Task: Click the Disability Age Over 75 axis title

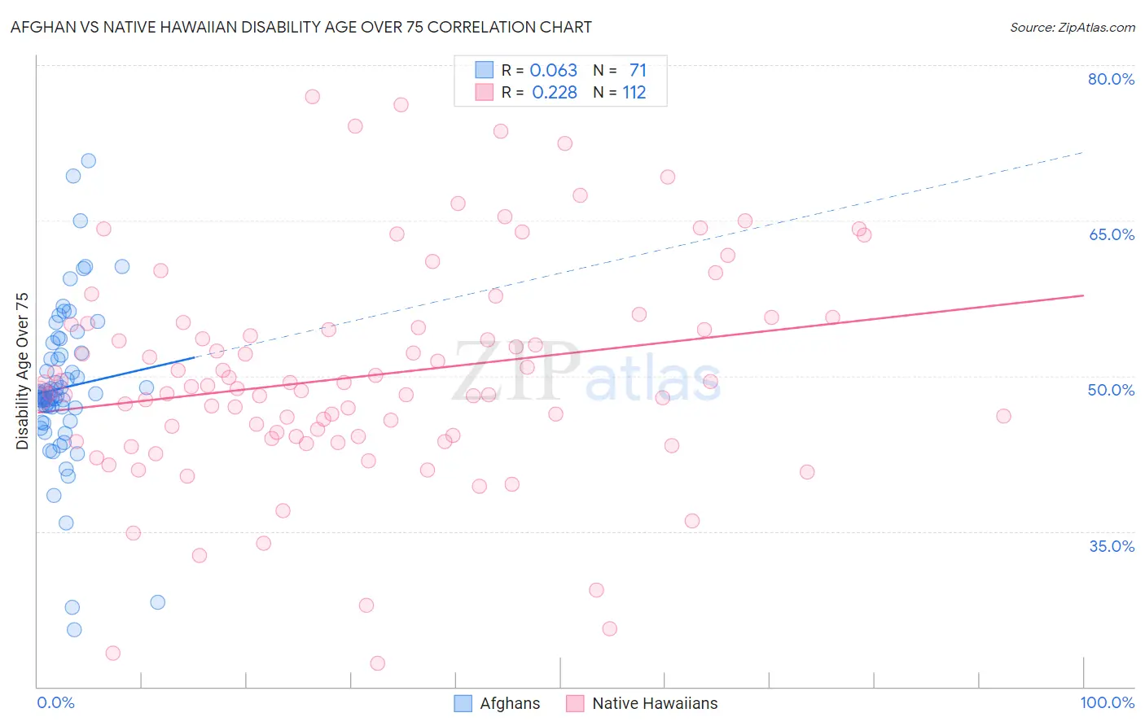Action: click(22, 371)
